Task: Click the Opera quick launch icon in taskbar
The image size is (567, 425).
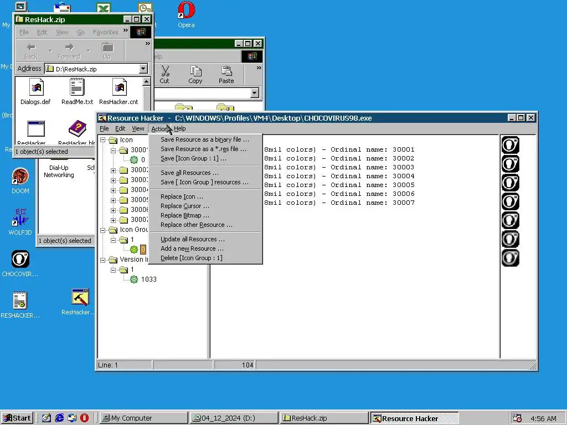Action: 85,418
